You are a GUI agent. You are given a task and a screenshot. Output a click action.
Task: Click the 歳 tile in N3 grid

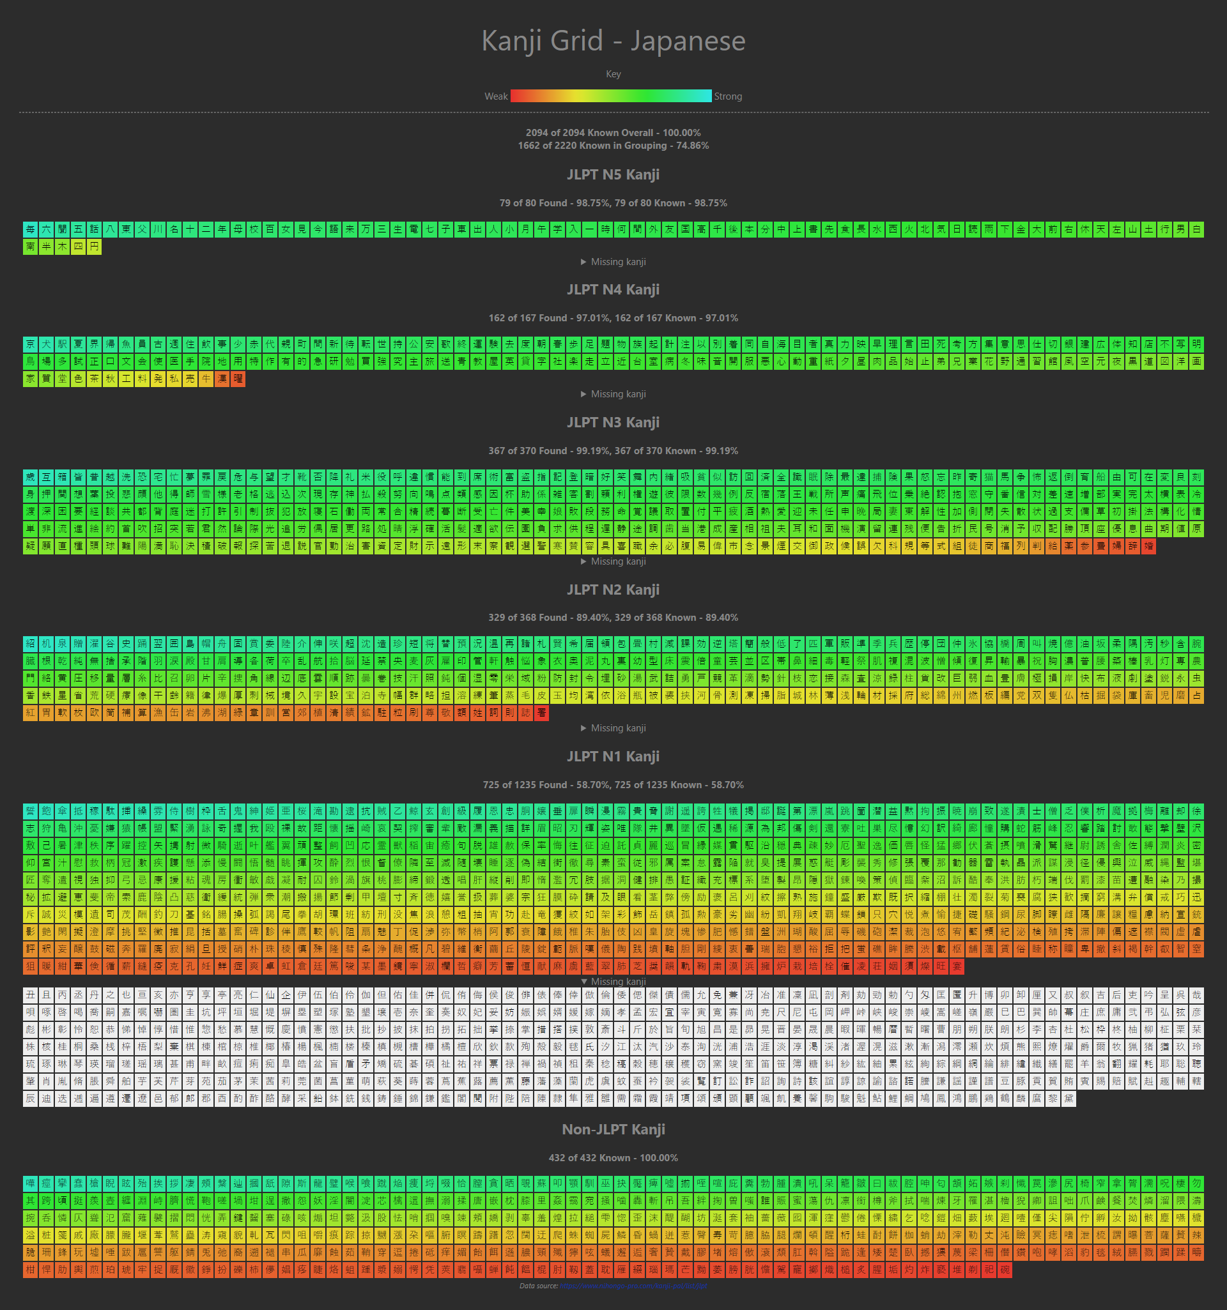pos(30,477)
